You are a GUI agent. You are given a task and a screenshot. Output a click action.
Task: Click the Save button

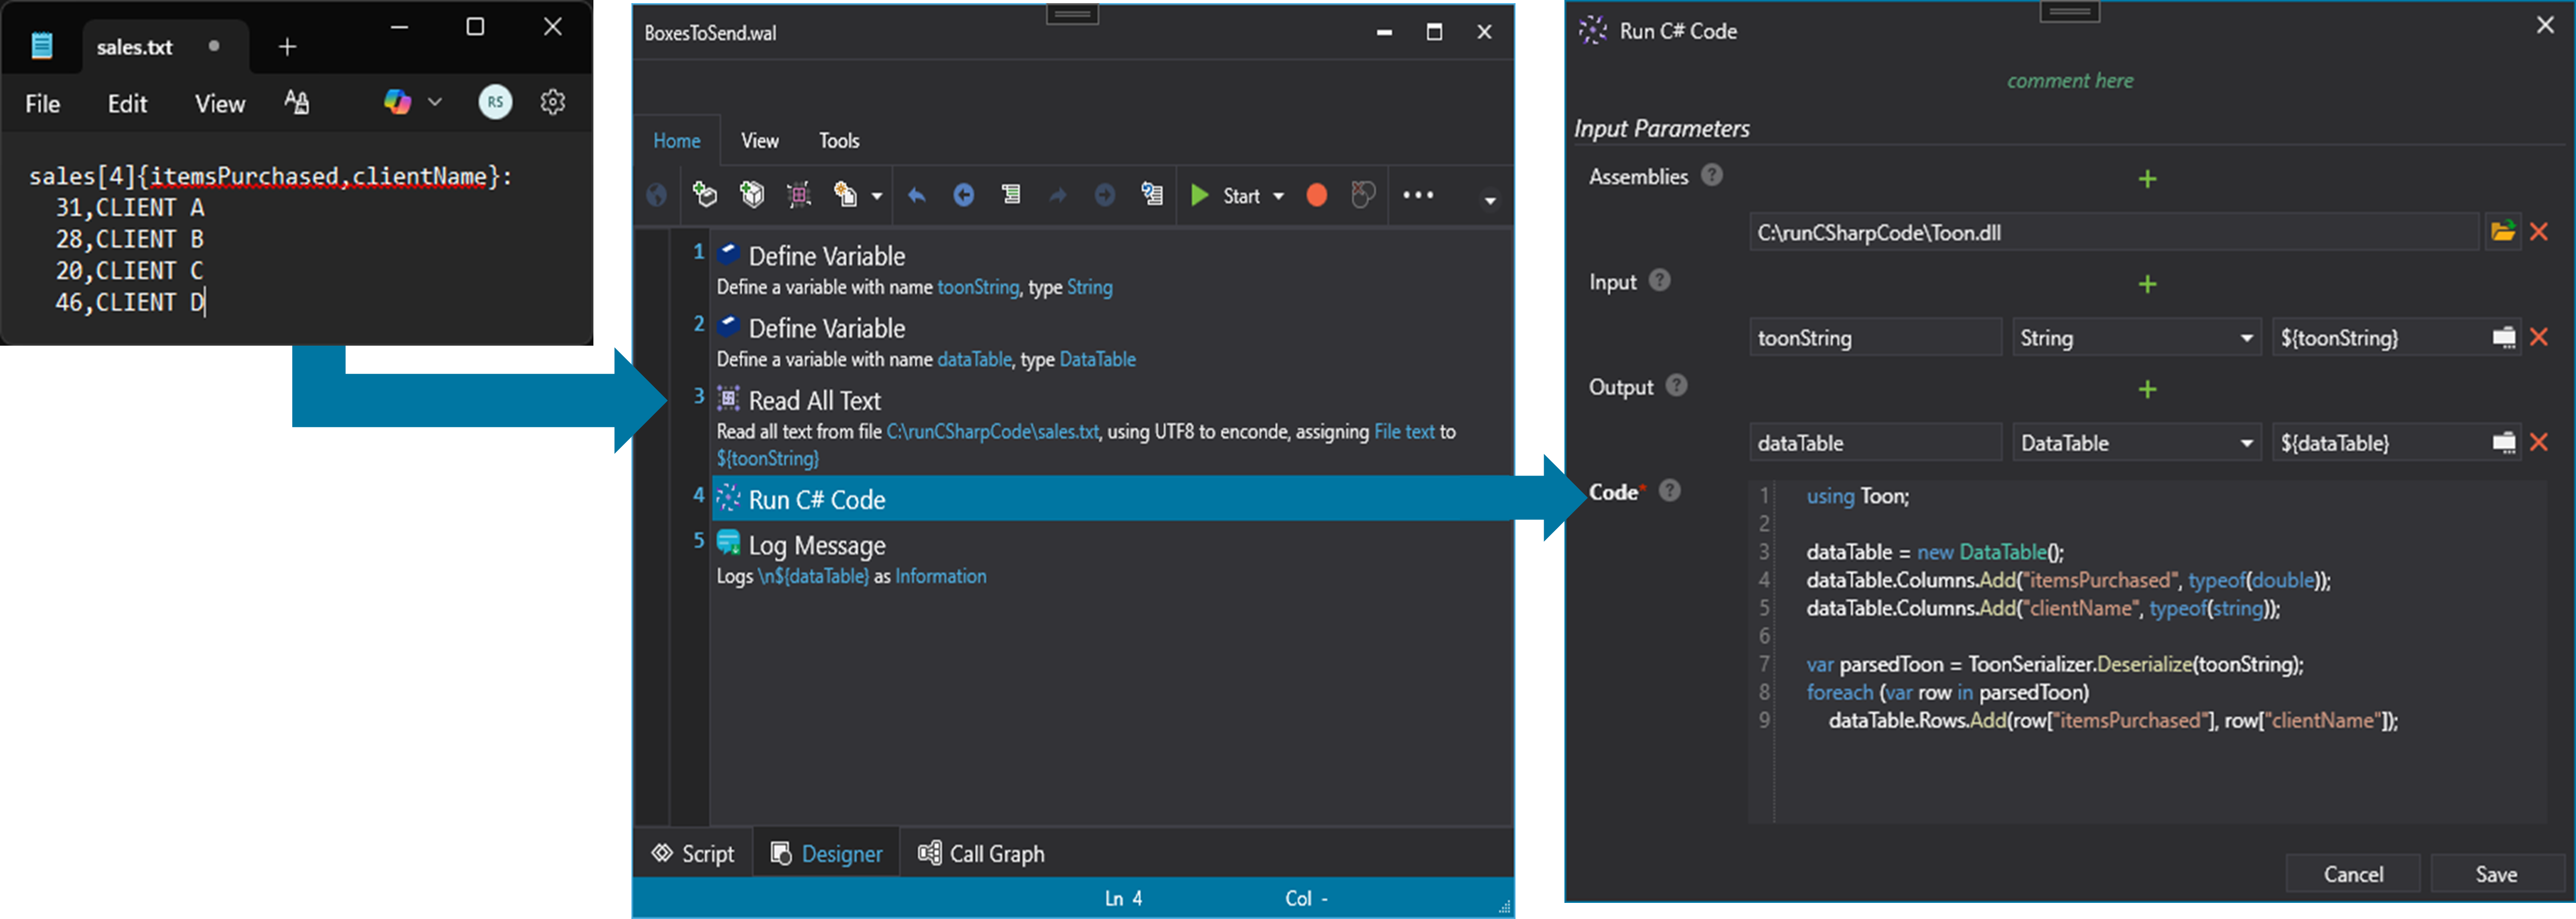coord(2495,874)
